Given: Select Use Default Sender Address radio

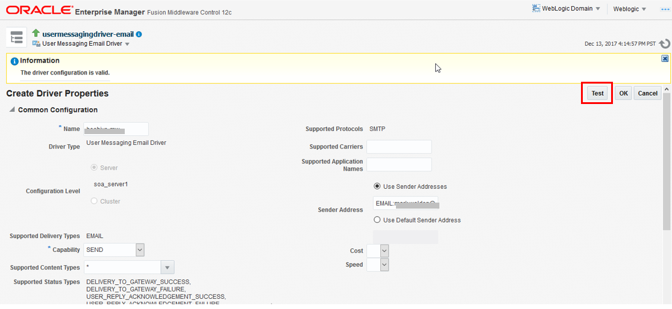Looking at the screenshot, I should point(377,220).
